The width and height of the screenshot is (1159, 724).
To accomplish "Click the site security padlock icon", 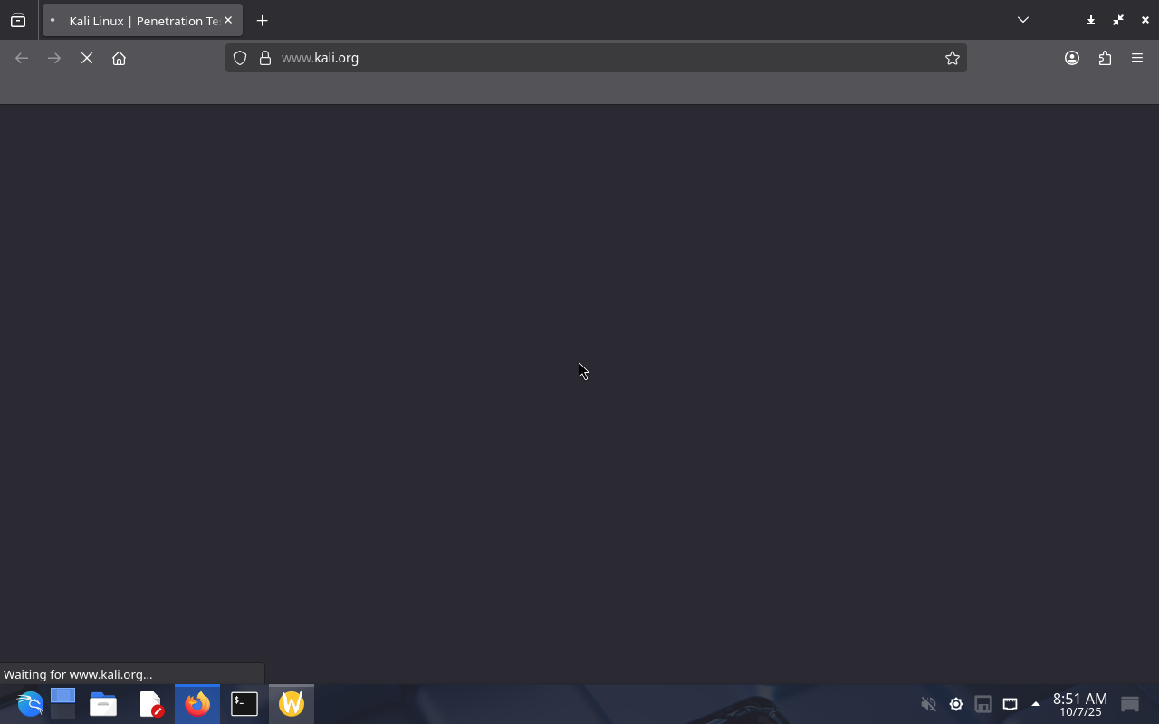I will (x=265, y=58).
